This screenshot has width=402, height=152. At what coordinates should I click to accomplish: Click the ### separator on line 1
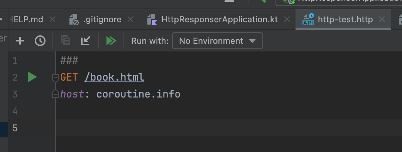click(69, 61)
